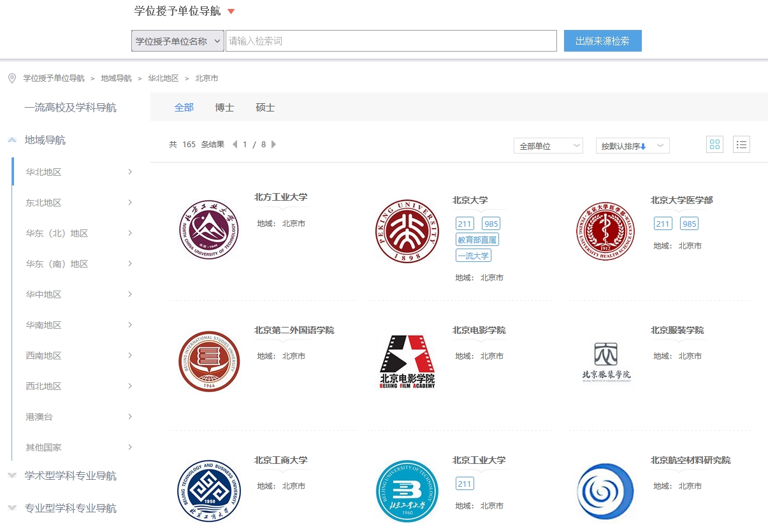Viewport: 768px width, 527px height.
Task: Go to previous results page arrow
Action: 235,145
